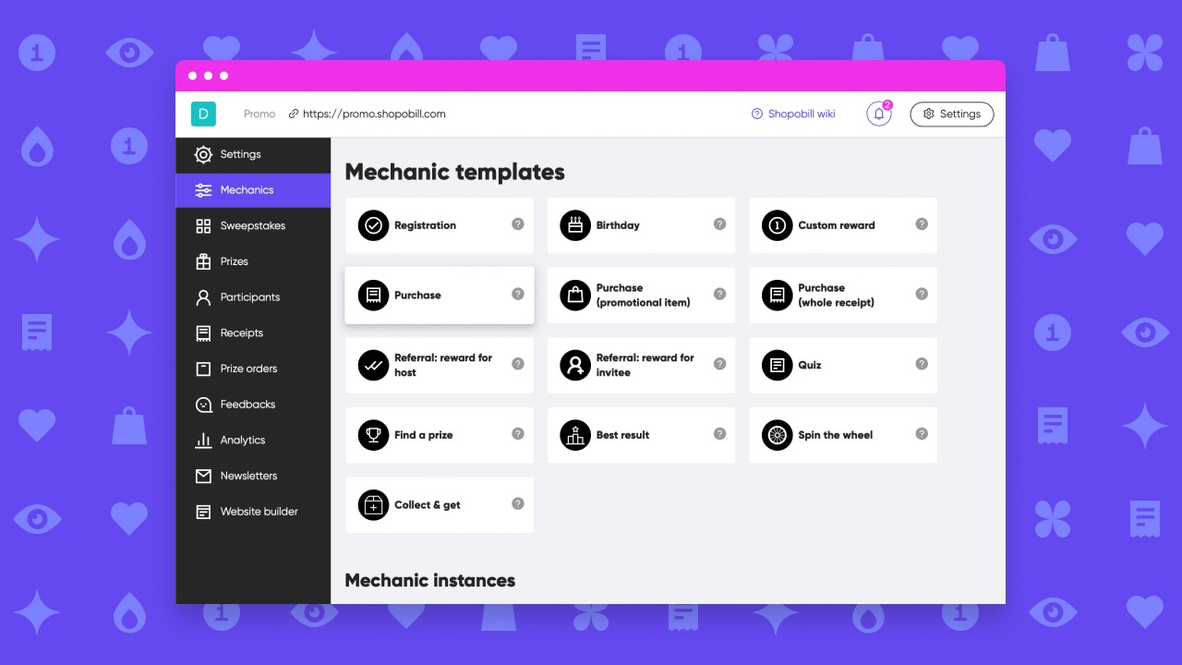Open help for Custom reward template

pos(922,224)
